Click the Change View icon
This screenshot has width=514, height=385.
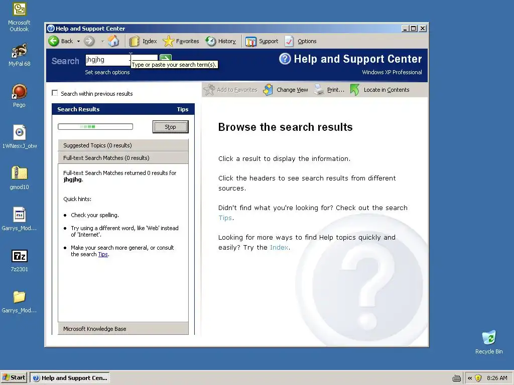pyautogui.click(x=268, y=90)
